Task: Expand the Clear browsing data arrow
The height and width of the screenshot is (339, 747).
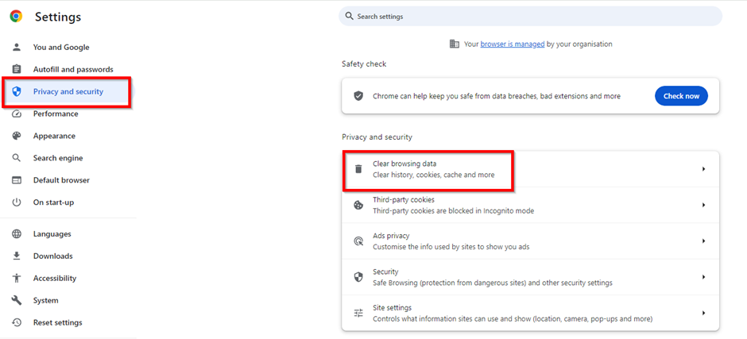Action: (703, 169)
